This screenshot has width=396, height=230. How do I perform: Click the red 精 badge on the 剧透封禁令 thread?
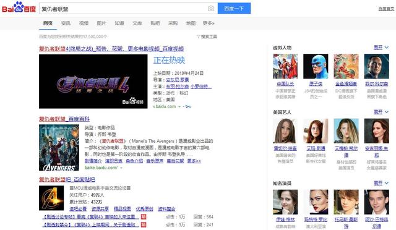pyautogui.click(x=144, y=224)
